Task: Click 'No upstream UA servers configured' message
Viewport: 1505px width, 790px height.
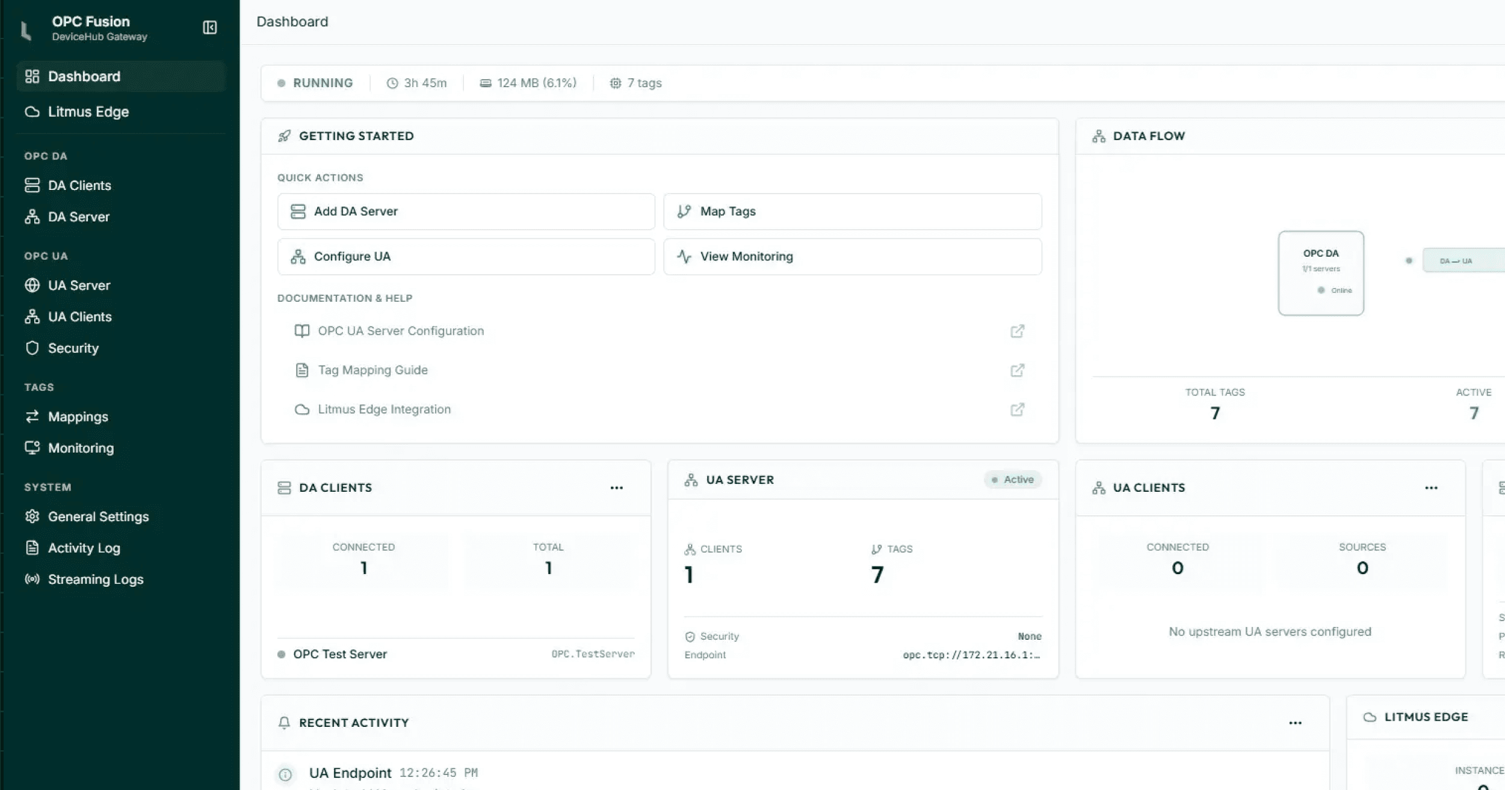Action: [1270, 631]
